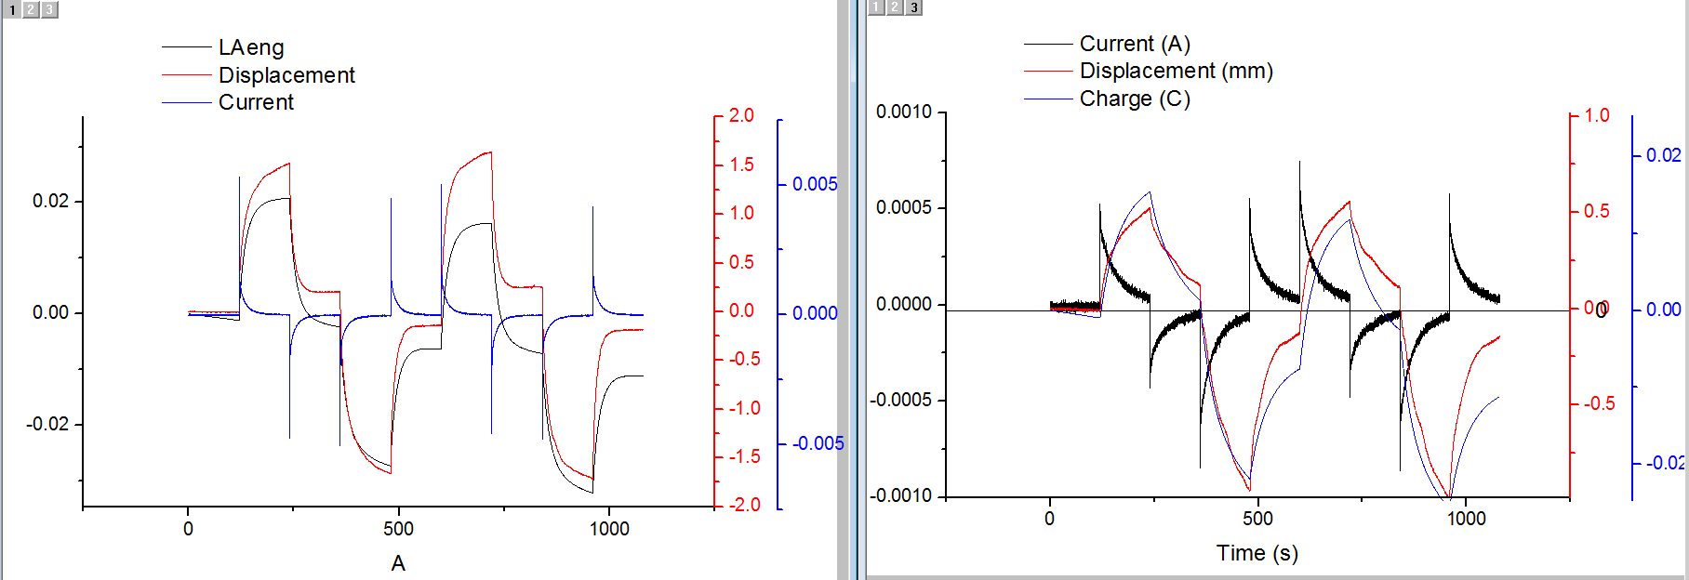Select the LAeng legend label

[251, 47]
